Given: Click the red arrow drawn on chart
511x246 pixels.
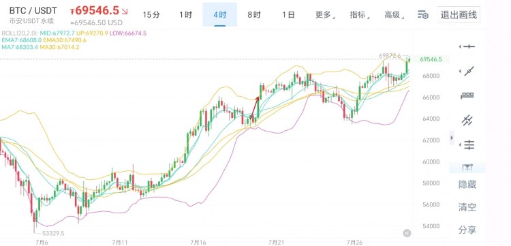Looking at the screenshot, I should click(x=255, y=106).
